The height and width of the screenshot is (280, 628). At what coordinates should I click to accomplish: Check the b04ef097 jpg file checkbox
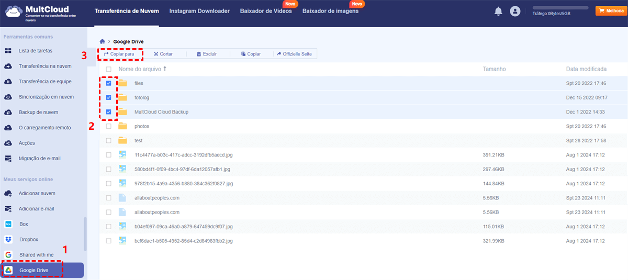pyautogui.click(x=109, y=227)
